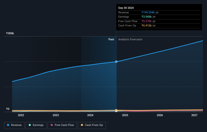Click the orange Cash From Op legend dot
The width and height of the screenshot is (207, 132).
click(82, 125)
